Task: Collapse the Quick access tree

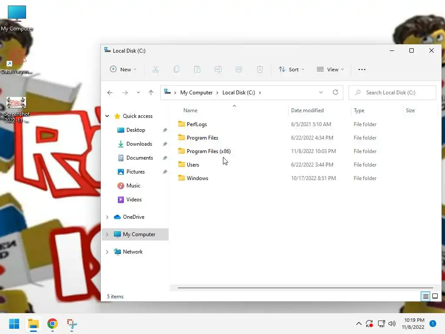Action: (x=107, y=116)
